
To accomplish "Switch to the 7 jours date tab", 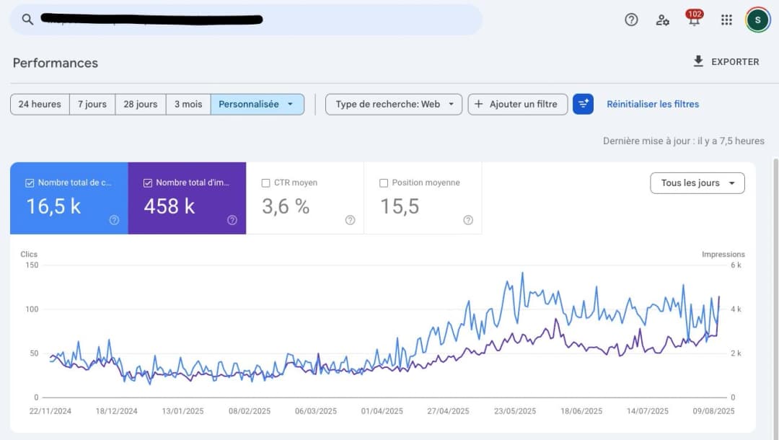I will point(92,104).
